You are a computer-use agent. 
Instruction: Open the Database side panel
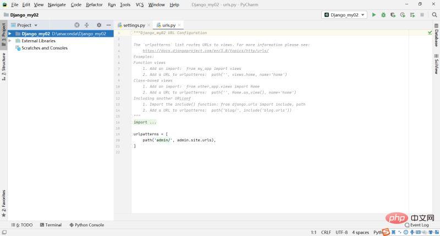(436, 36)
